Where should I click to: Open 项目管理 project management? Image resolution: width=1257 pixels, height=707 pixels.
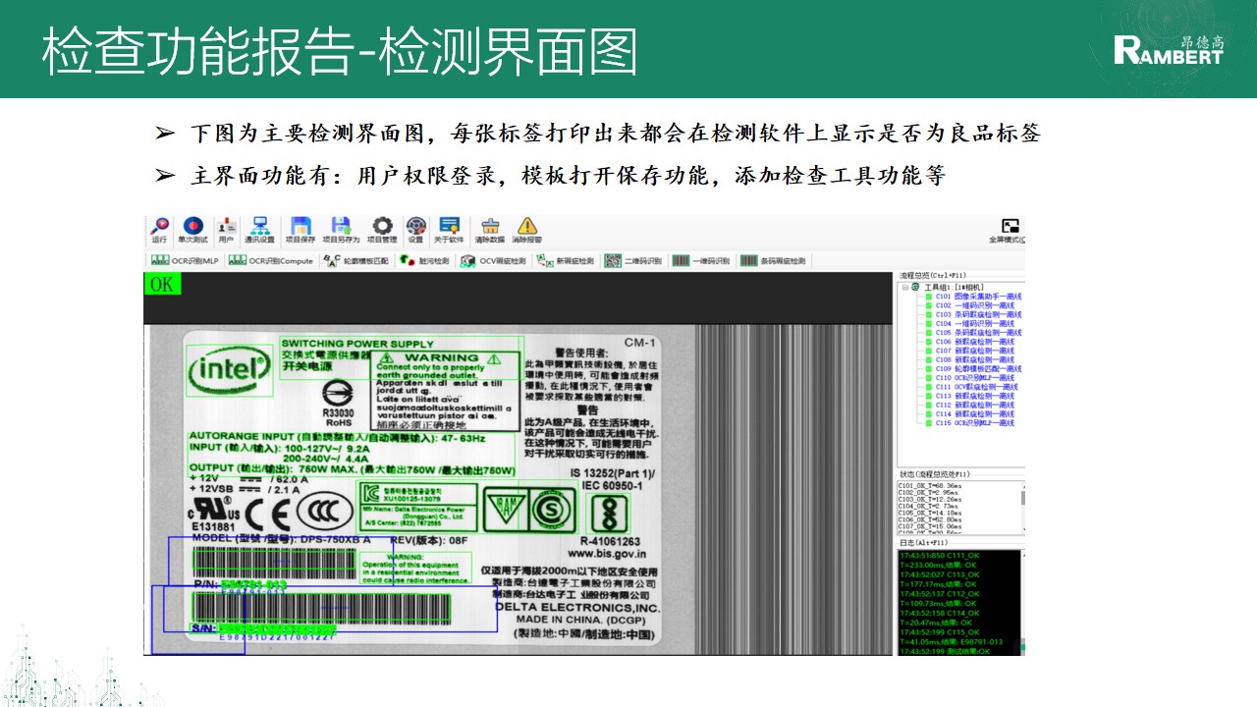[382, 231]
